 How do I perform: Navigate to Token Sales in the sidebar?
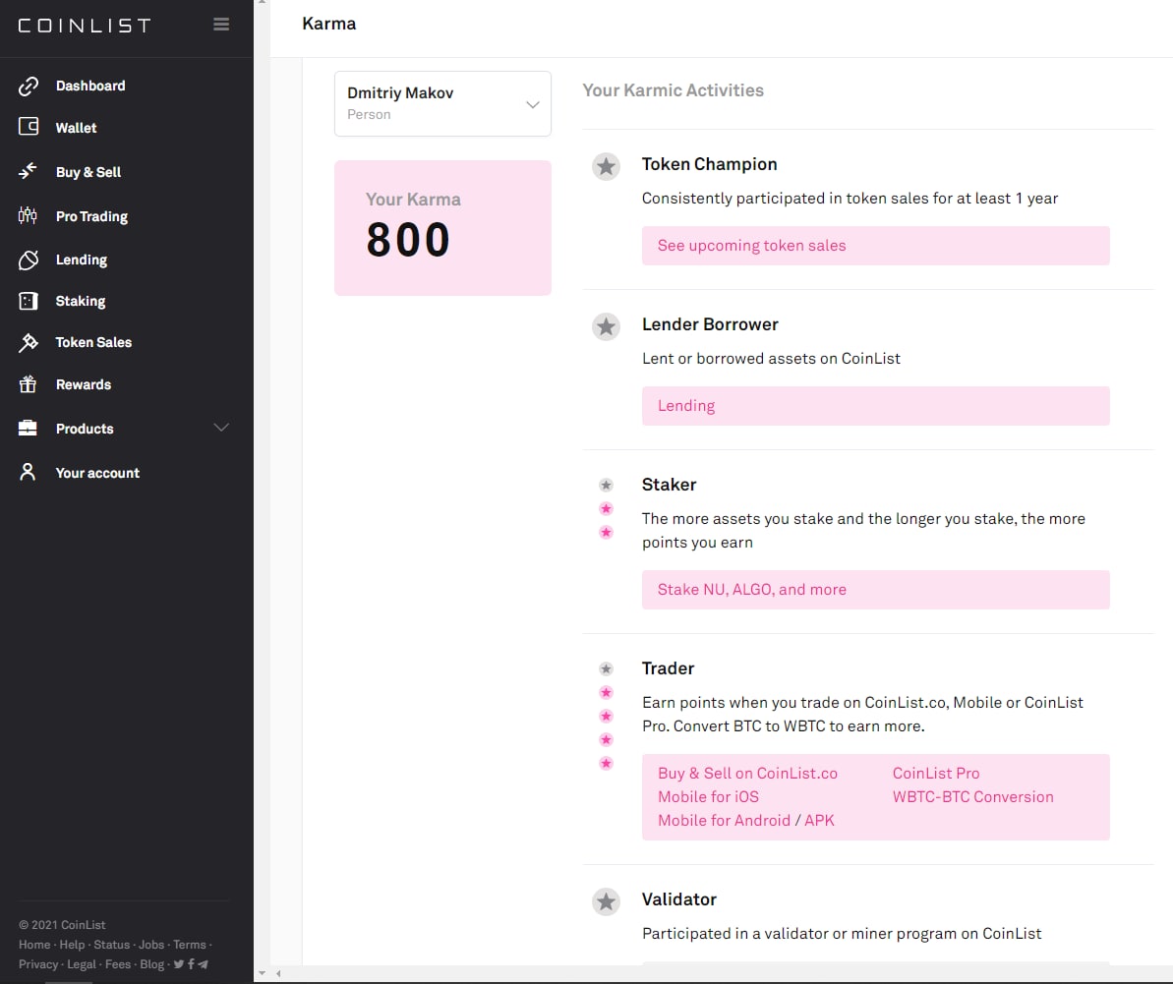pyautogui.click(x=93, y=342)
